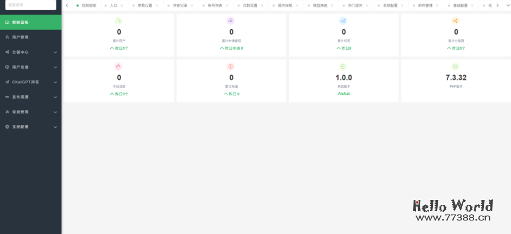
Task: Switch to the 模型角色 tab
Action: click(x=320, y=5)
